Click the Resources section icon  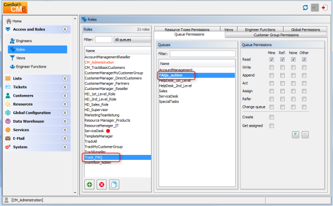(x=8, y=104)
